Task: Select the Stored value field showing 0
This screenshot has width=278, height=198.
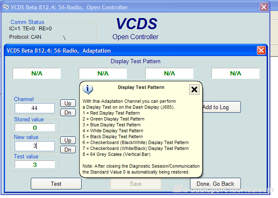Action: point(35,128)
